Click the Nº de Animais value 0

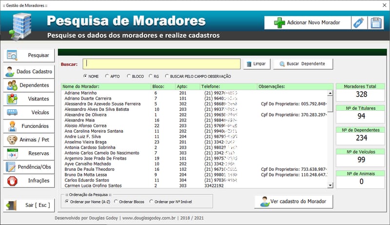tap(361, 182)
